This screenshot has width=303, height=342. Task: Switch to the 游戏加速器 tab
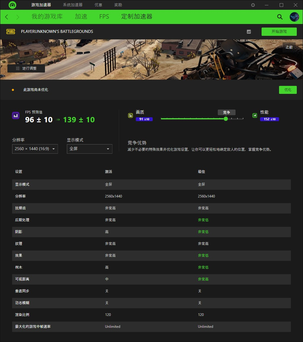41,5
